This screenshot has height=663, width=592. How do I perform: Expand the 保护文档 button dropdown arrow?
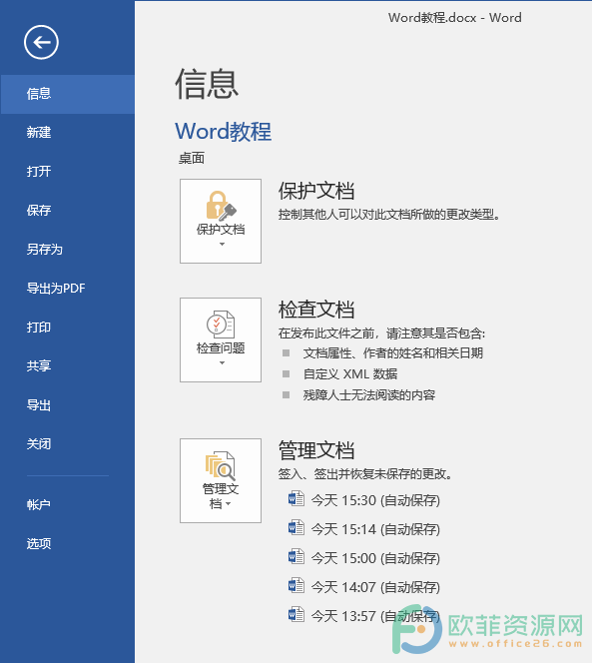(222, 244)
